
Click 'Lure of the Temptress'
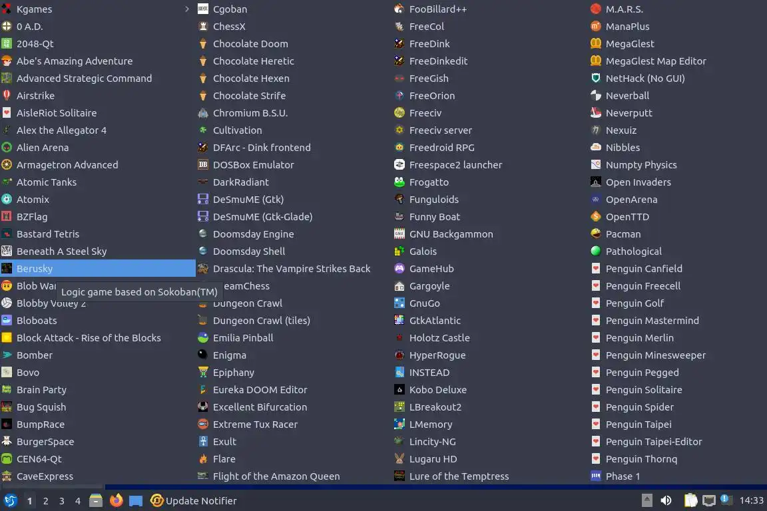[459, 476]
